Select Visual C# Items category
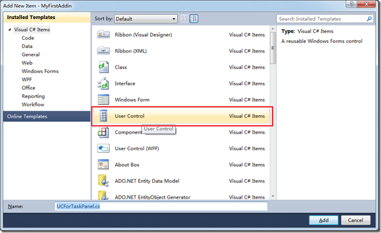381x233 pixels. 32,30
